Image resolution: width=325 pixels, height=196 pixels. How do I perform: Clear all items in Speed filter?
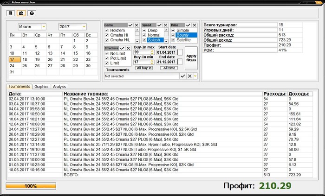tap(165, 25)
